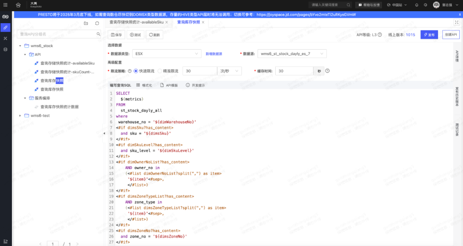Collapse the left tree panel arrow
Image resolution: width=463 pixels, height=246 pixels.
coord(104,134)
